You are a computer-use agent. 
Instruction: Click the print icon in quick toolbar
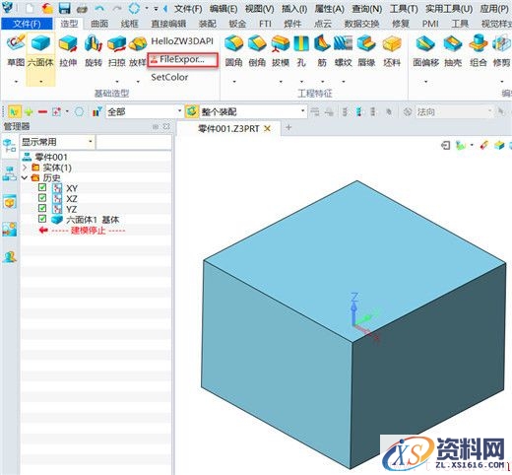coord(82,9)
